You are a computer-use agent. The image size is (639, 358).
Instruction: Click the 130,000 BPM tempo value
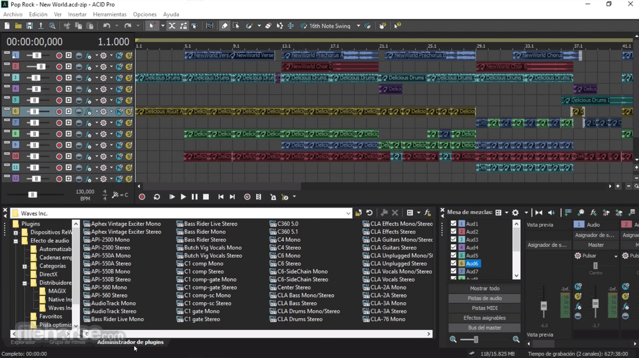click(85, 191)
